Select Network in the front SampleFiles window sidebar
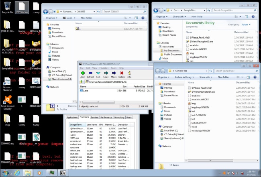Screen dimensions: 261x177 (165, 146)
